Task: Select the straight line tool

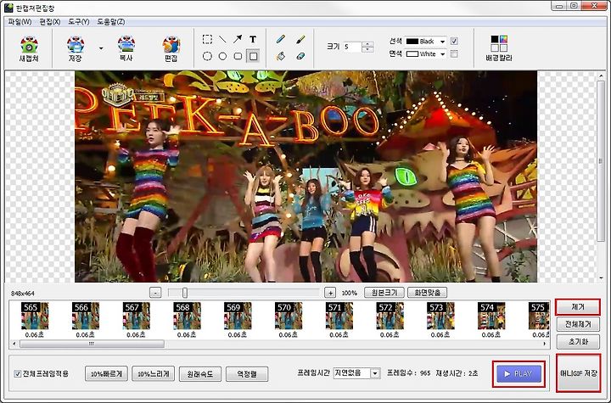Action: point(222,39)
